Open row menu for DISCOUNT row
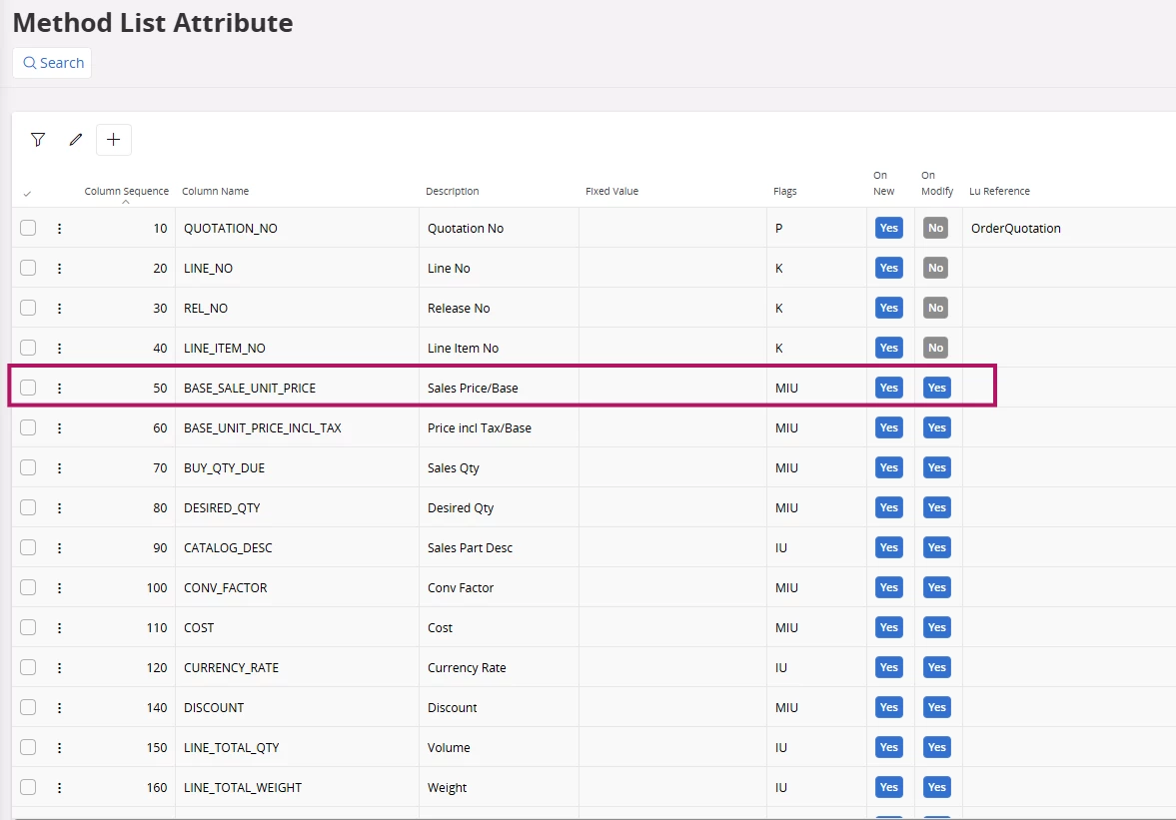The image size is (1176, 820). tap(59, 707)
